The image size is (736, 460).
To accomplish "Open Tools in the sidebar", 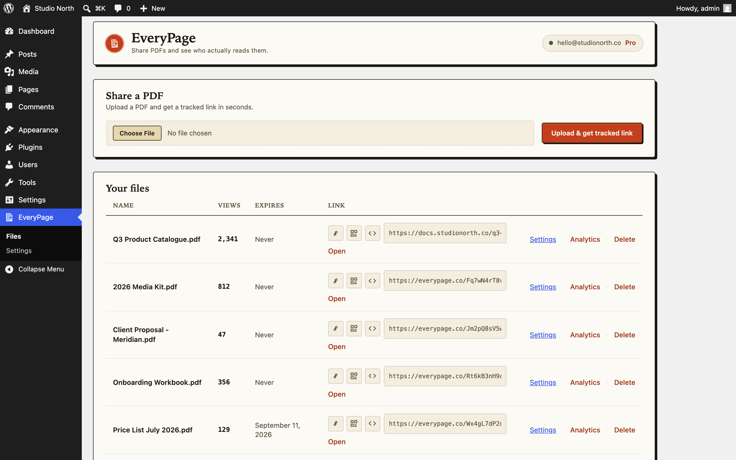I will (x=41, y=182).
